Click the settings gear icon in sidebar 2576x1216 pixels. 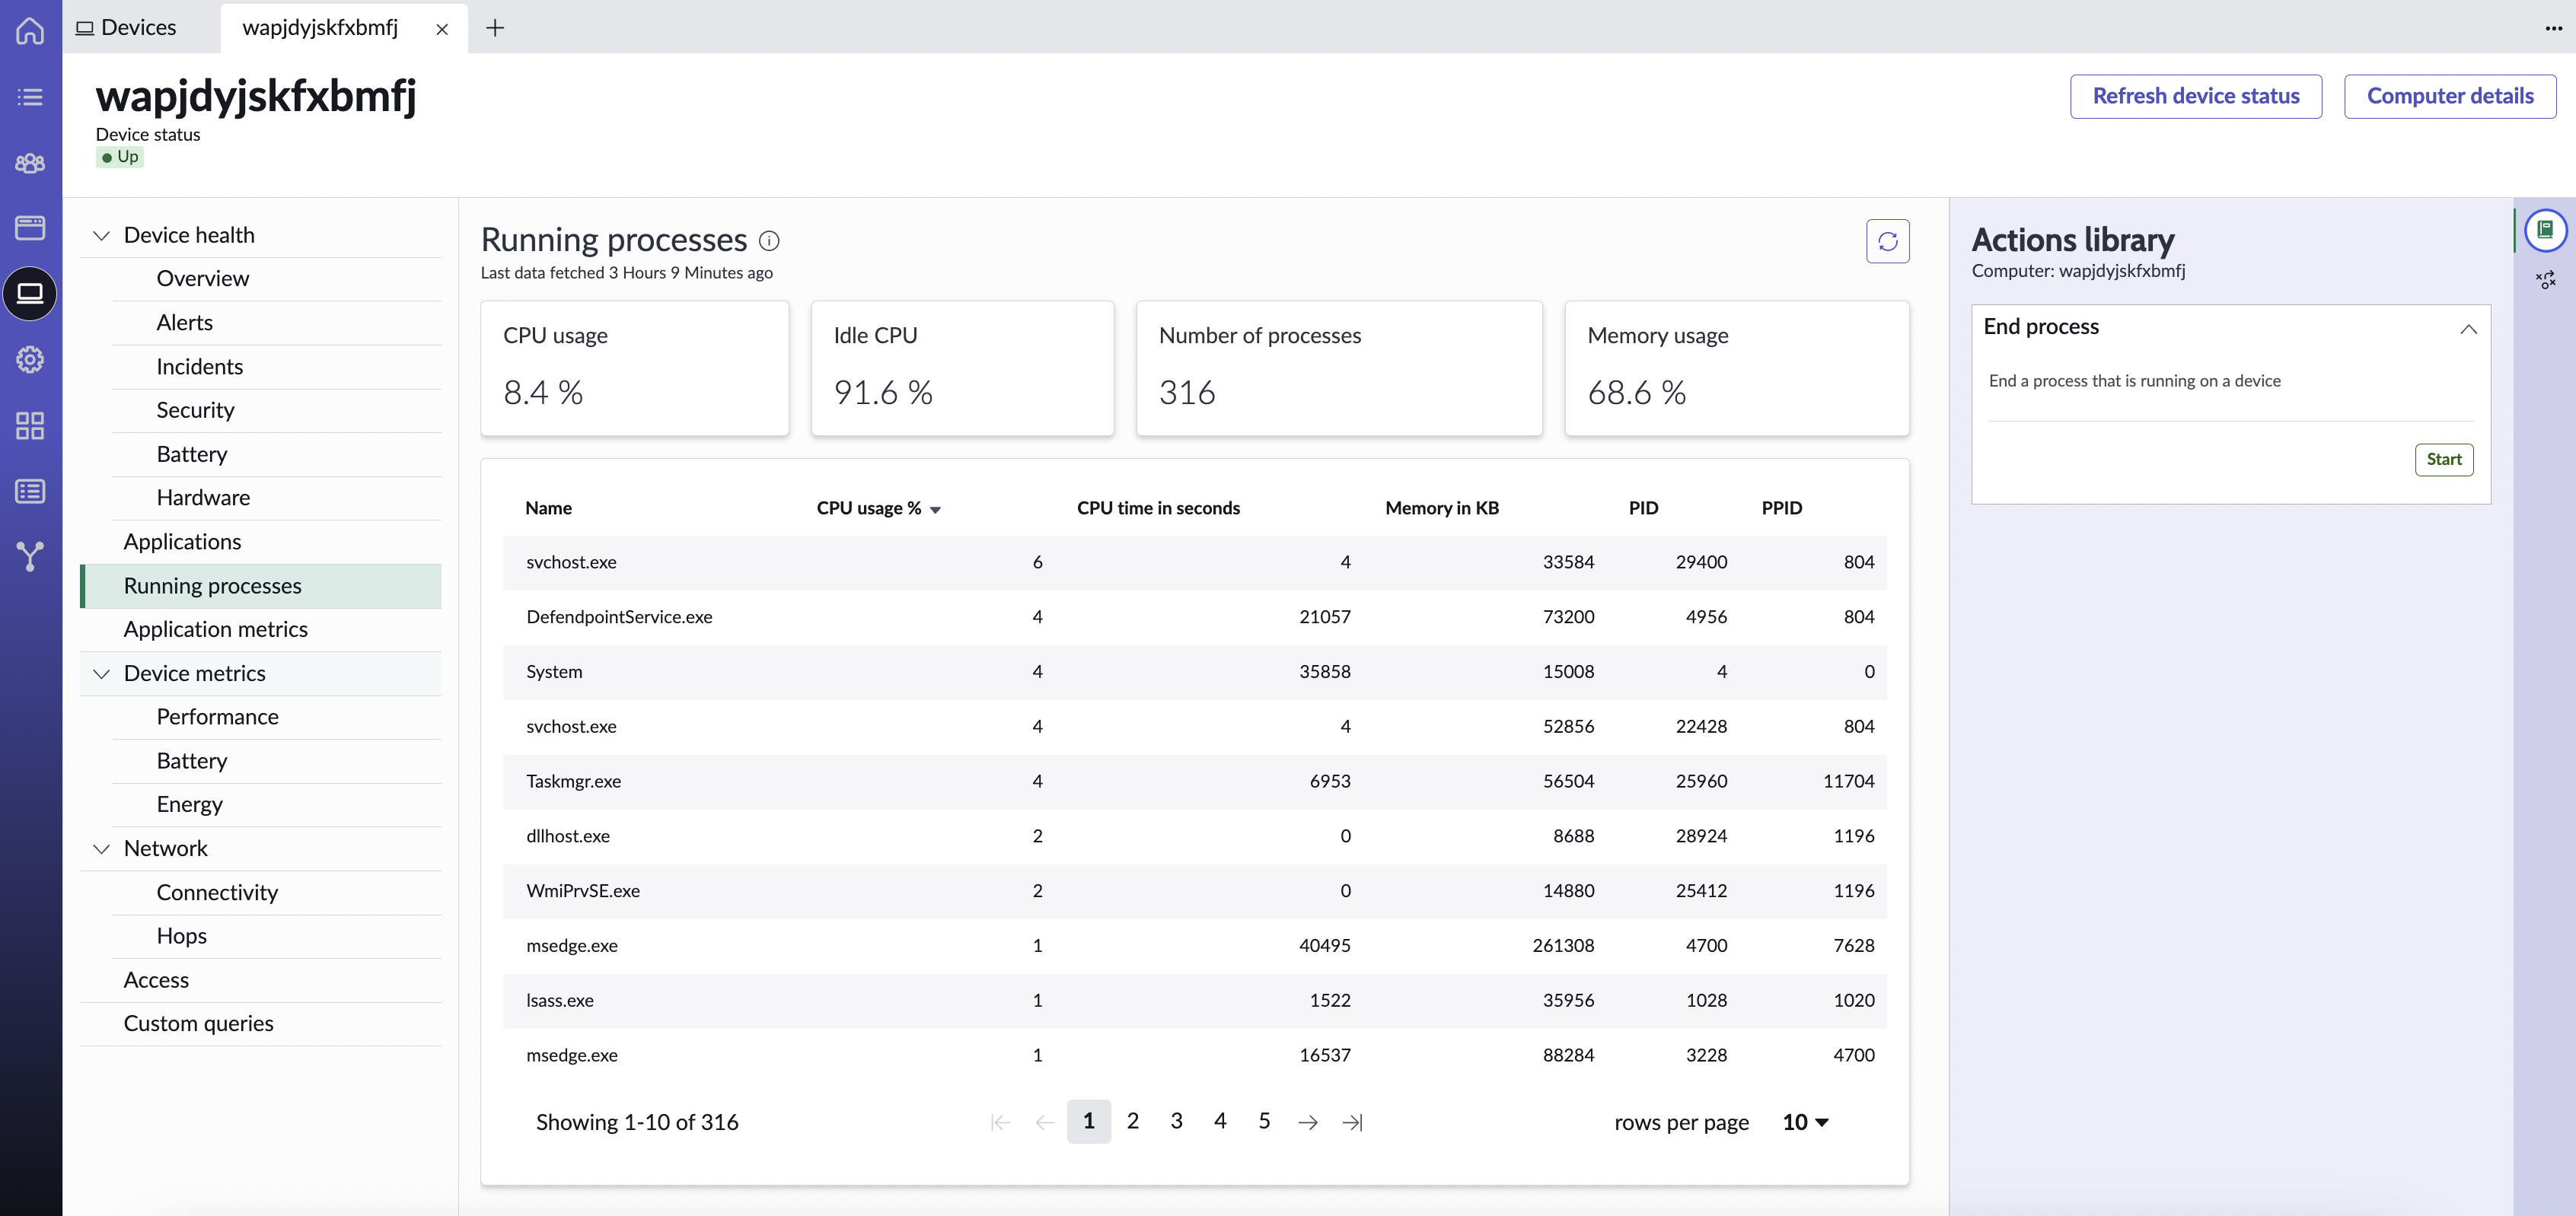tap(30, 360)
